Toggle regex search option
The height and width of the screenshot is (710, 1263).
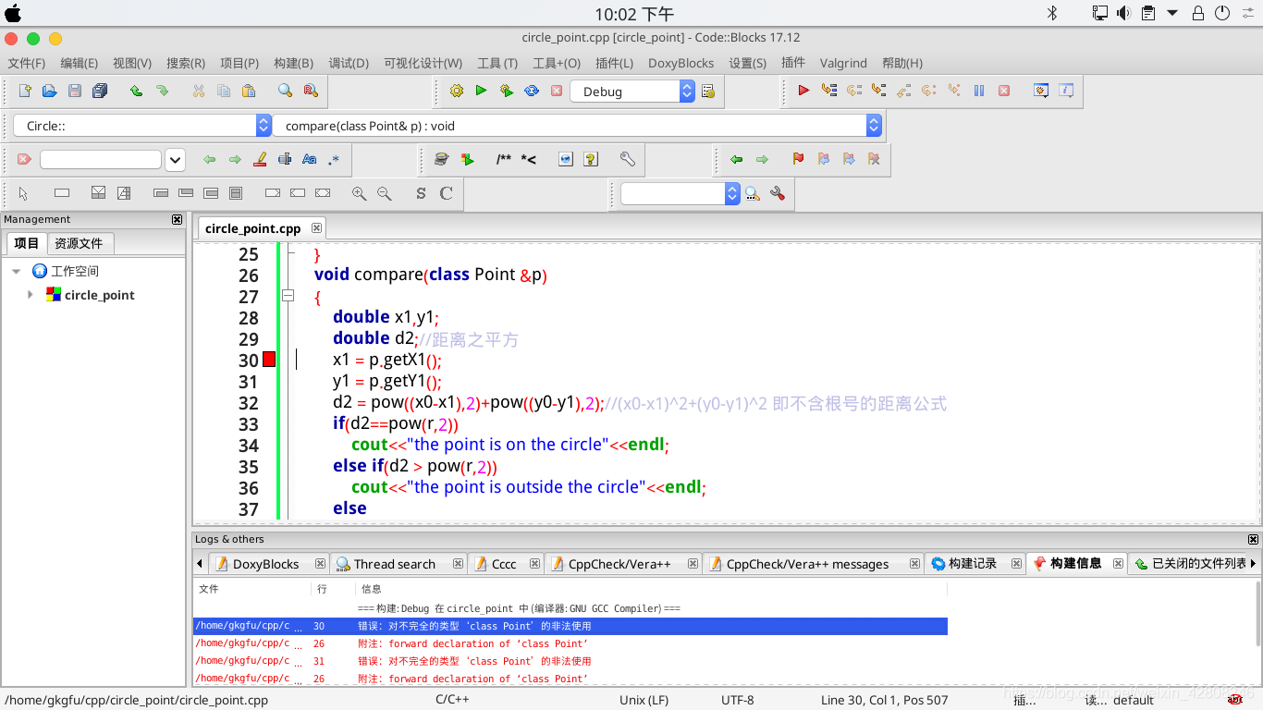coord(334,159)
